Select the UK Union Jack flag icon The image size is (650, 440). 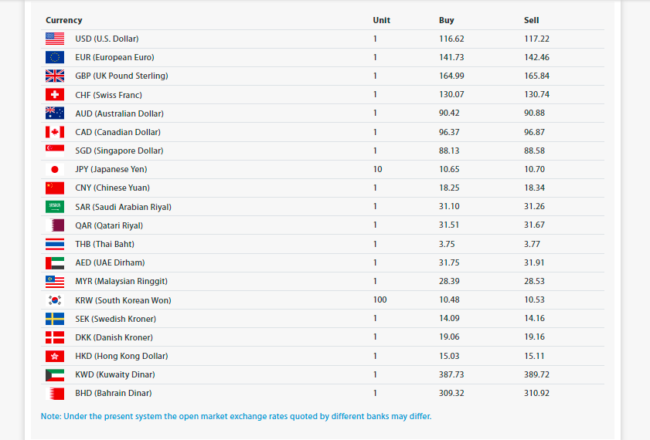click(x=55, y=76)
